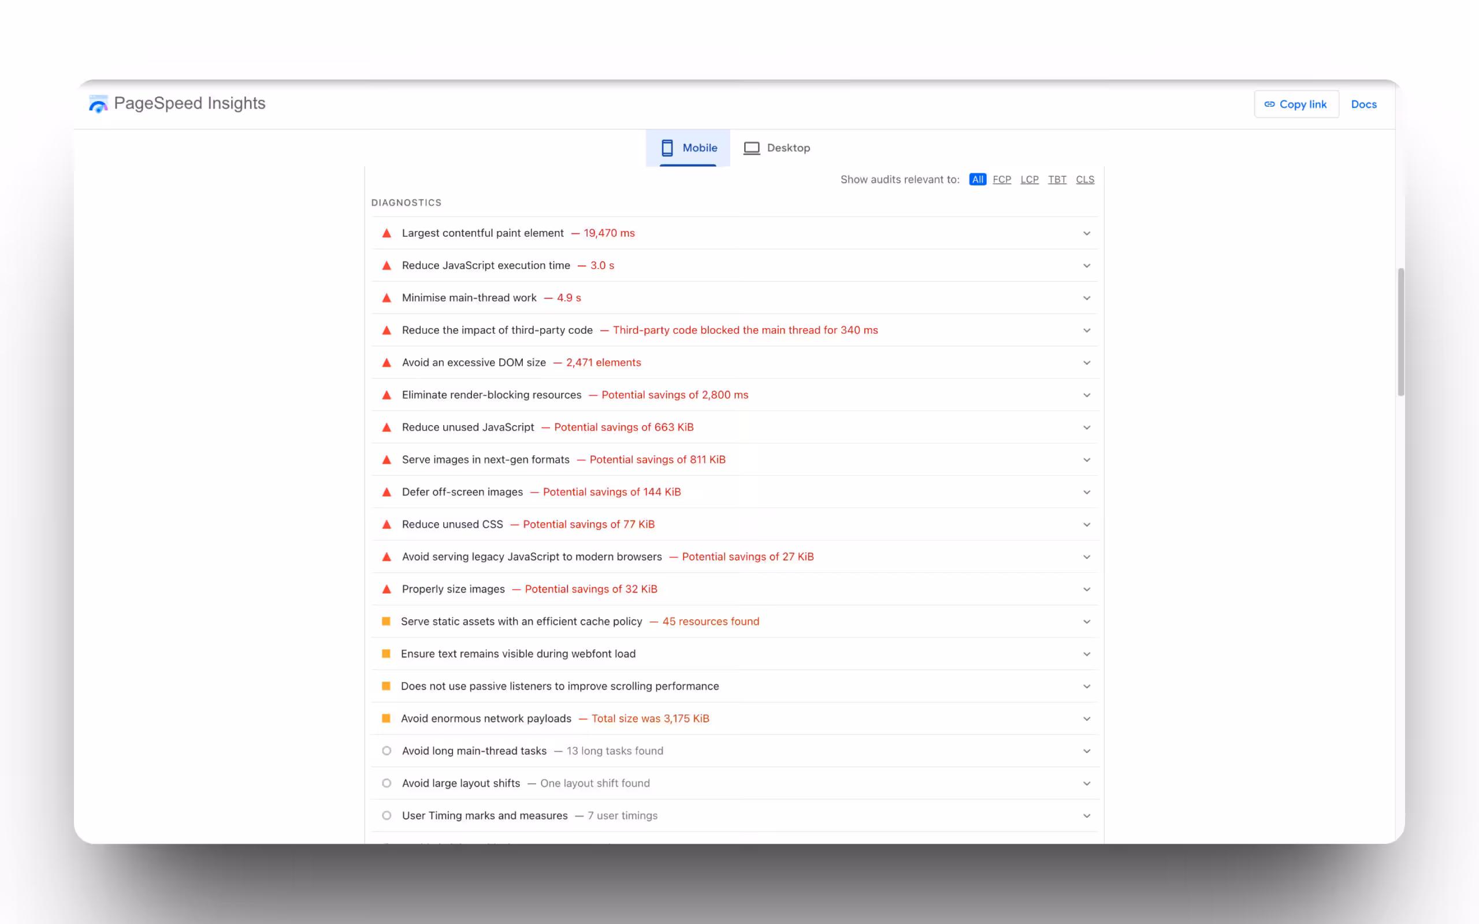
Task: Switch to the Mobile tab
Action: [x=688, y=148]
